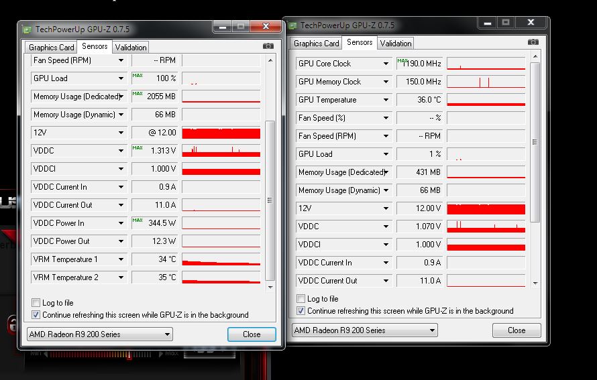This screenshot has height=380, width=597.
Task: Click Close button in left GPU-Z window
Action: point(252,334)
